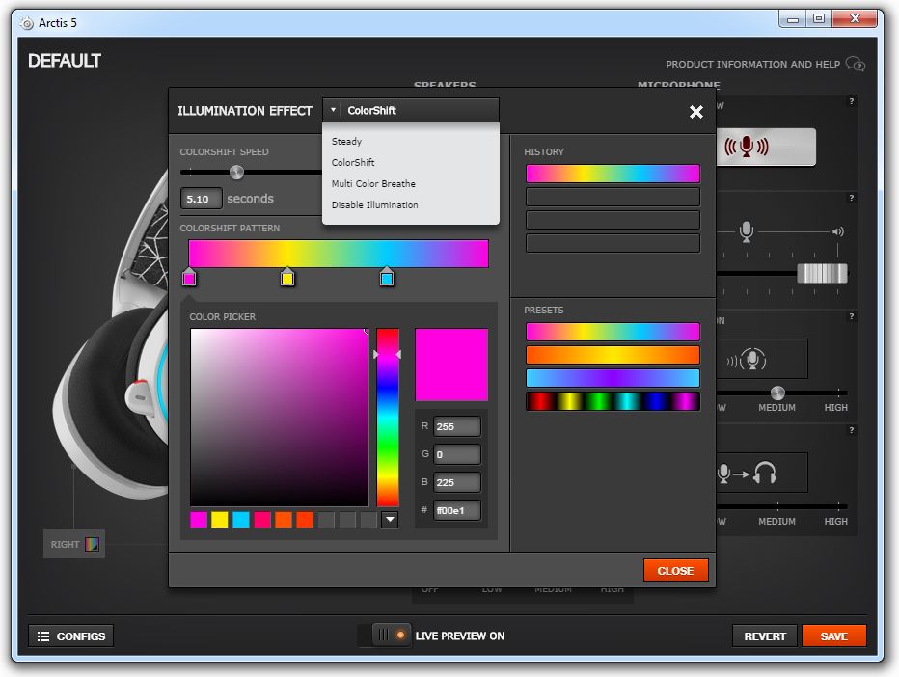Minimize the Arctis 5 window

tap(793, 19)
